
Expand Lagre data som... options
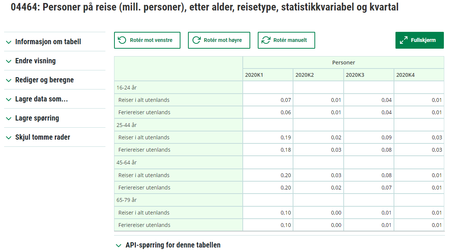pyautogui.click(x=41, y=99)
